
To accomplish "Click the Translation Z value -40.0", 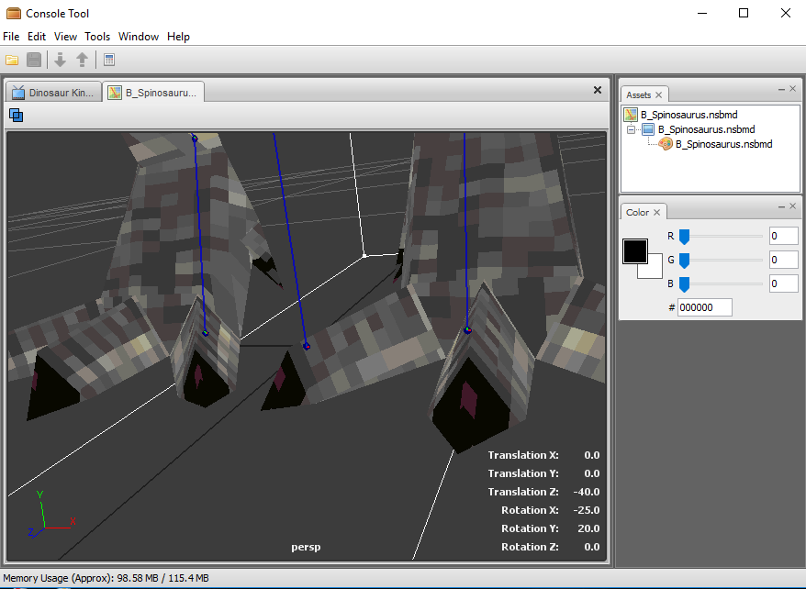I will 587,492.
